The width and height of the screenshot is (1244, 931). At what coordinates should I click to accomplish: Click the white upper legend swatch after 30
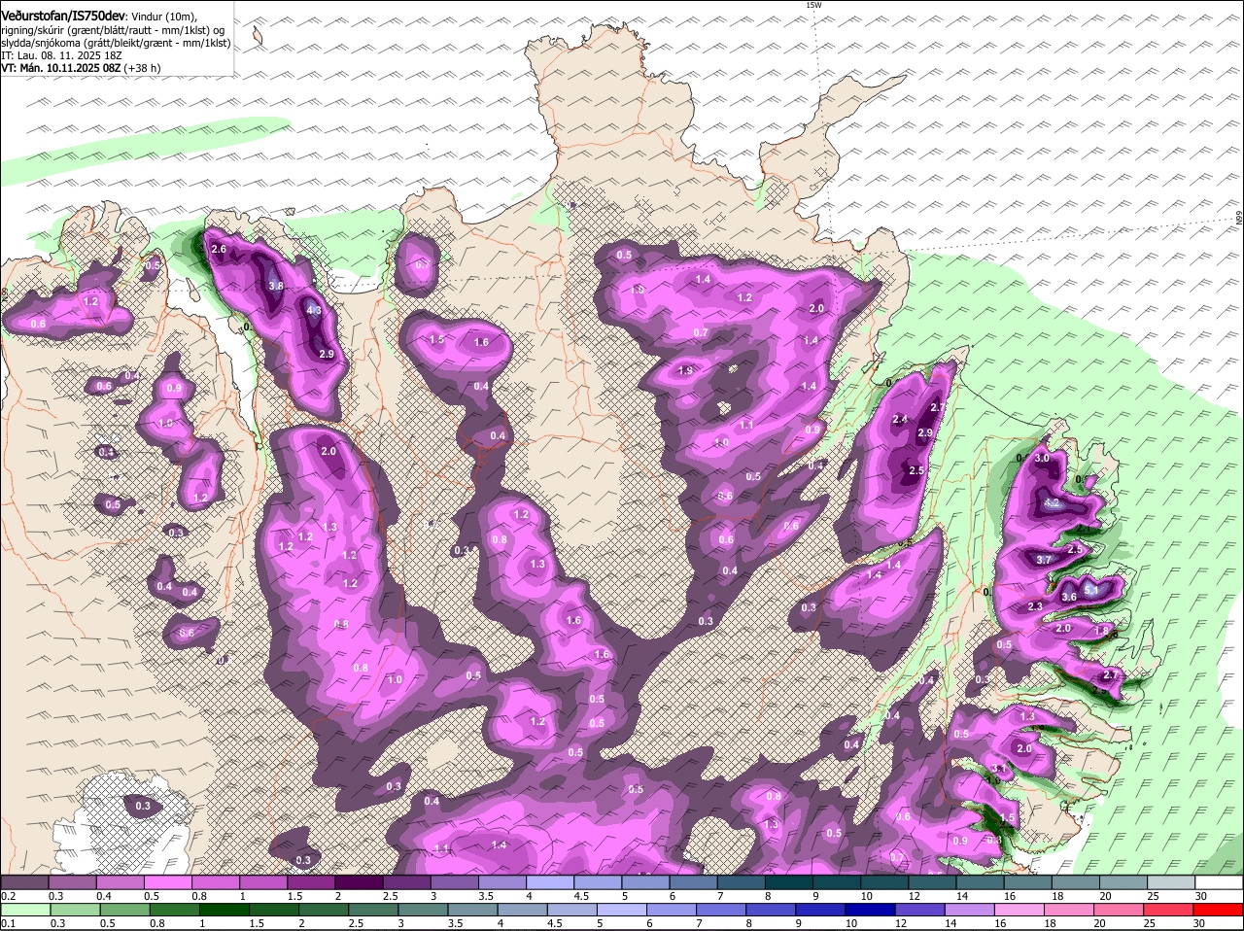click(x=1220, y=882)
